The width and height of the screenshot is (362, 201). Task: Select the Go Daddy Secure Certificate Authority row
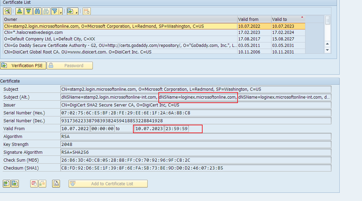click(x=120, y=45)
